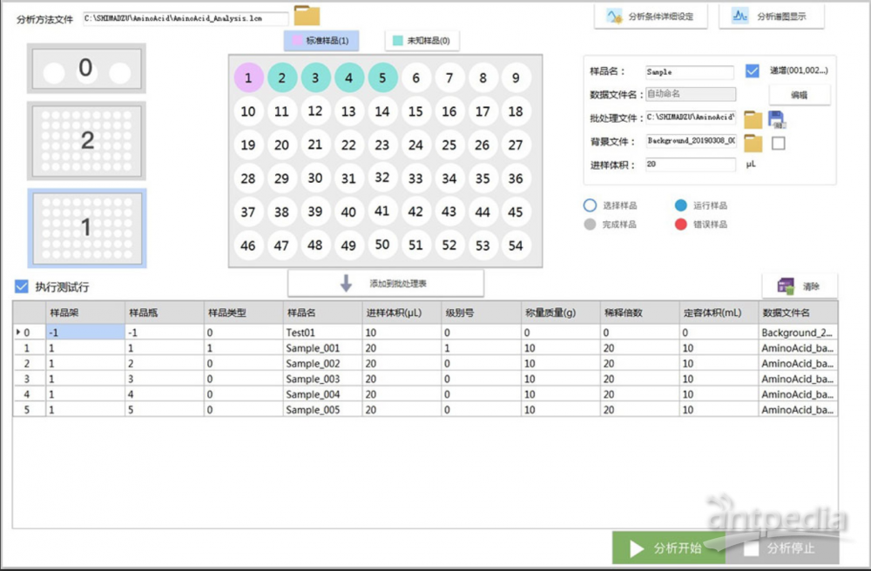Click vial position 27 in the tray
871x571 pixels.
[516, 144]
